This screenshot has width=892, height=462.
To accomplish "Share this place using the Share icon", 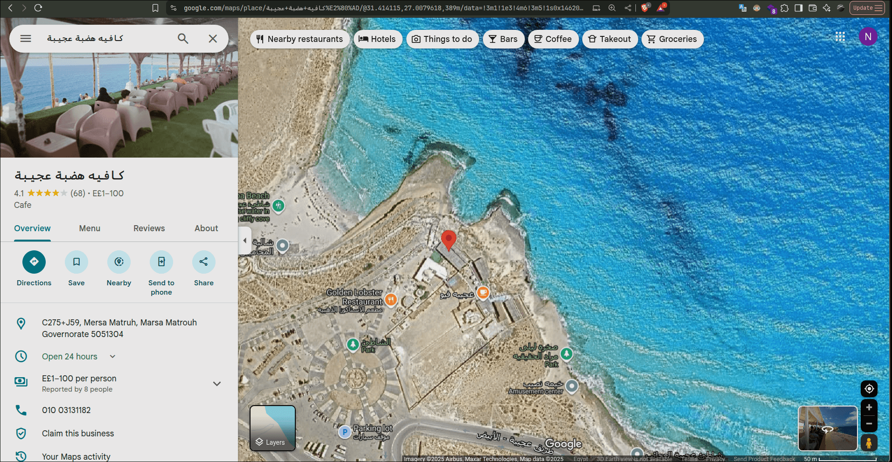I will click(x=204, y=262).
